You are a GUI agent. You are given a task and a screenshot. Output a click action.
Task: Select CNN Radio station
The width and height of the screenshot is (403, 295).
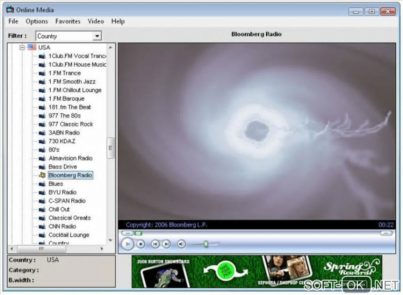[x=62, y=226]
